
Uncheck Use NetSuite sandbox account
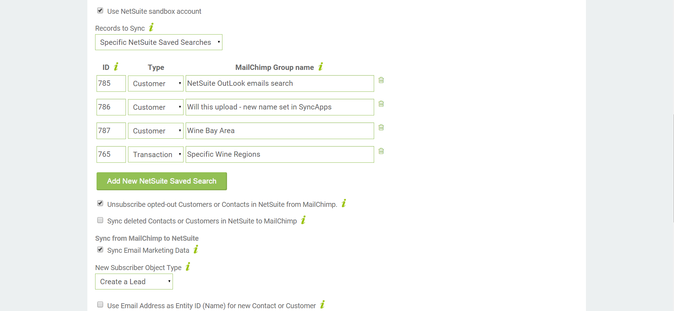[100, 11]
